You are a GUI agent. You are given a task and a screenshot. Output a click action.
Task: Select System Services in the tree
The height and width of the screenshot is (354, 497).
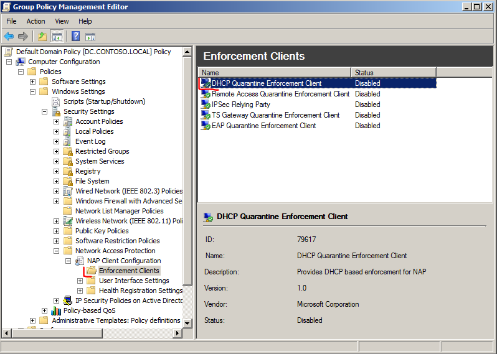[x=100, y=161]
